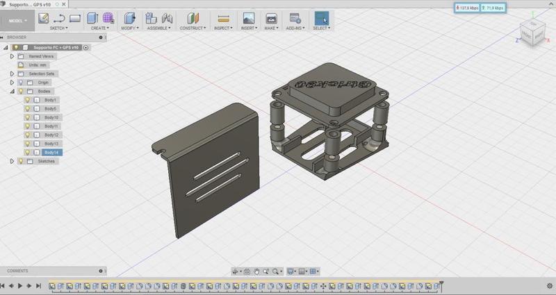Click the ViewCube in the corner
This screenshot has width=556, height=295.
coord(534,33)
